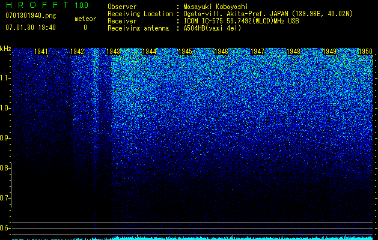Click the HROFFT title text
Screen dimensions: 378x240
point(37,5)
